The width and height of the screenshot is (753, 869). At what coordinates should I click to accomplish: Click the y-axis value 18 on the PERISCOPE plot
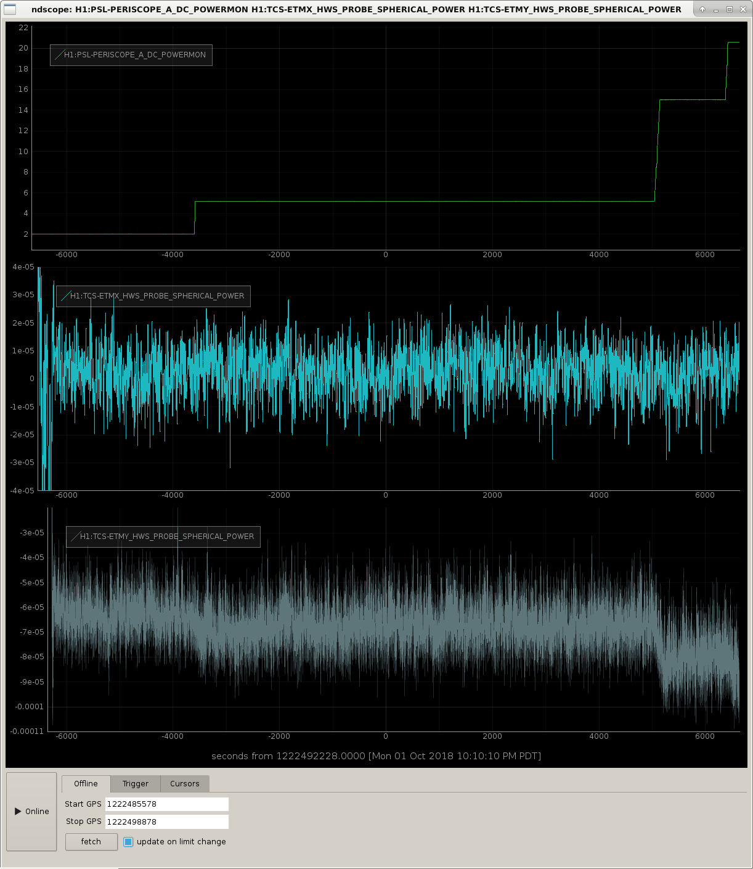coord(23,69)
